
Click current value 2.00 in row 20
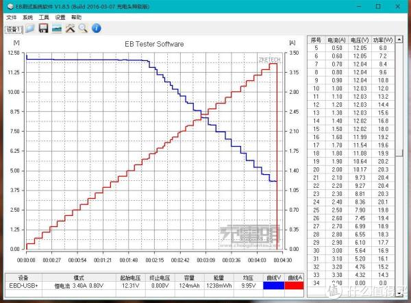coord(336,169)
